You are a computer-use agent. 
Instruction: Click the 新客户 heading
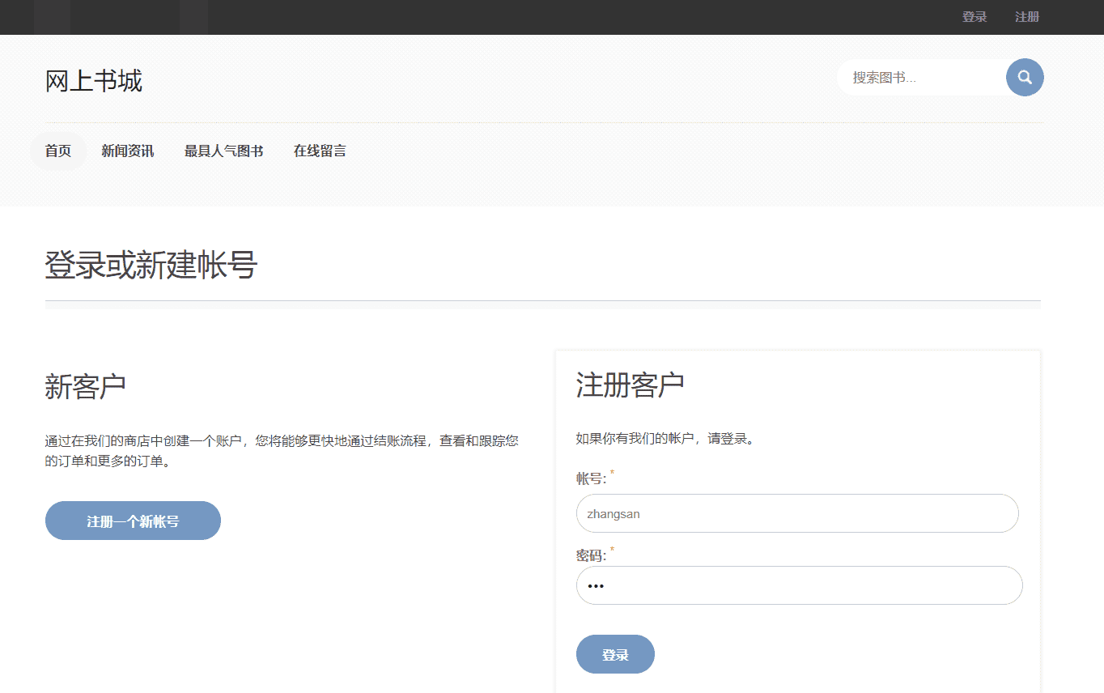click(x=86, y=387)
